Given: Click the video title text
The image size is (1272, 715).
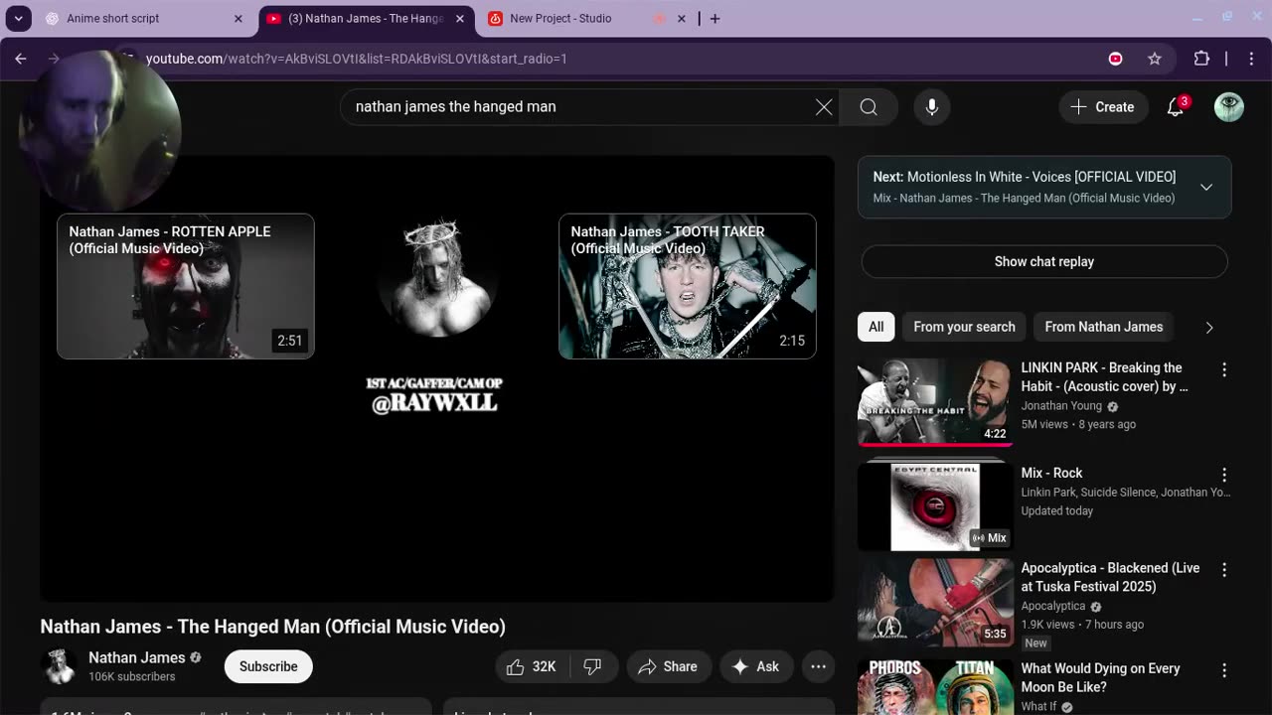Looking at the screenshot, I should click(x=273, y=627).
